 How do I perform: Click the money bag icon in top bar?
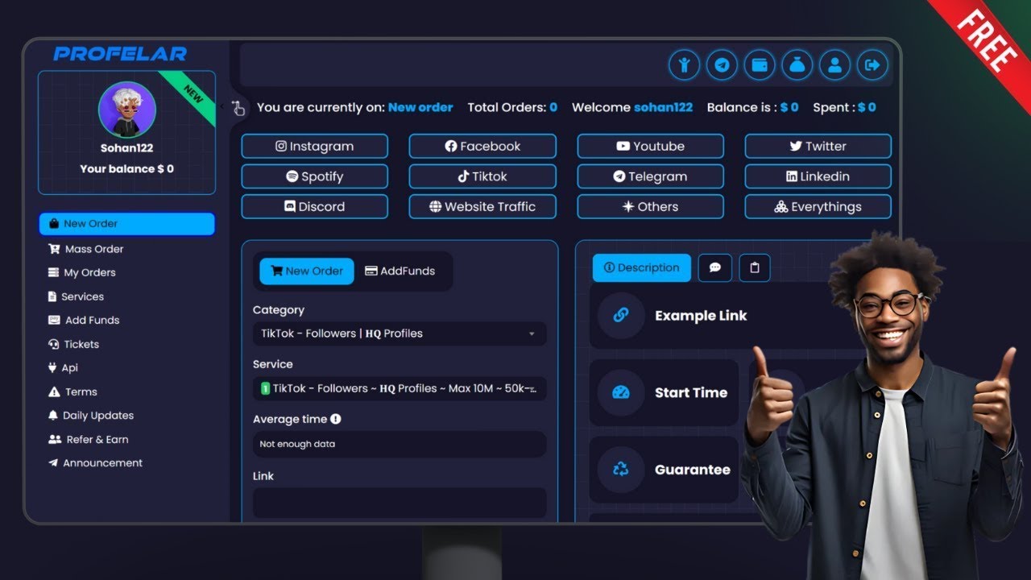pos(797,65)
